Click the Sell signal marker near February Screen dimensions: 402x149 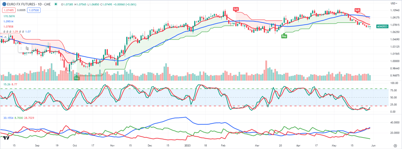(235, 9)
